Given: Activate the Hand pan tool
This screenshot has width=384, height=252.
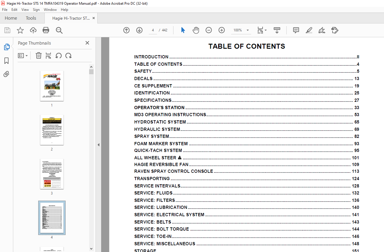Looking at the screenshot, I should [196, 30].
